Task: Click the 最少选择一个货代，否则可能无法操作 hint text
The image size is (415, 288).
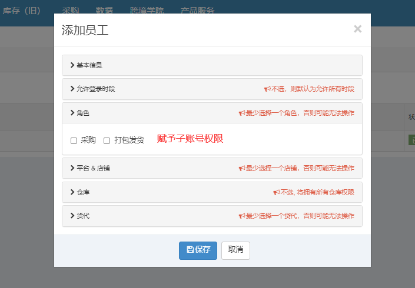Action: tap(300, 216)
